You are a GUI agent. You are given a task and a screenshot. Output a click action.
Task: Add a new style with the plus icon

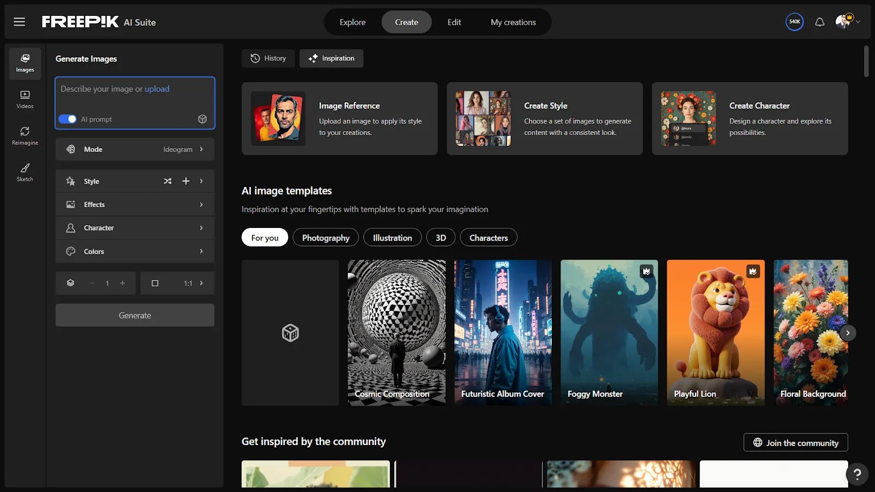tap(186, 181)
